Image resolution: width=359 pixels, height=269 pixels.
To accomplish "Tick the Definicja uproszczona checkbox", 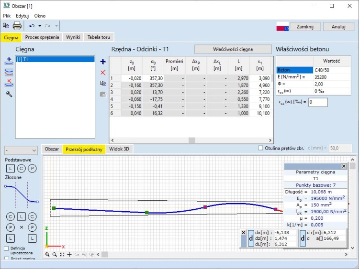I will (6, 248).
